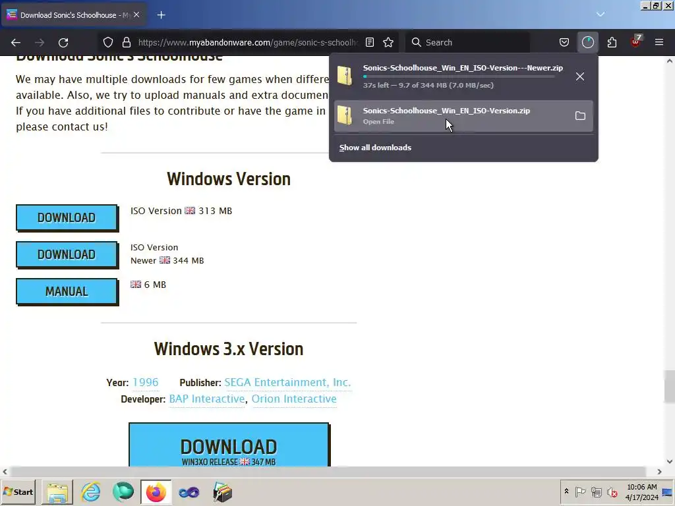Viewport: 675px width, 506px height.
Task: Cancel the Newer.zip download
Action: point(580,76)
